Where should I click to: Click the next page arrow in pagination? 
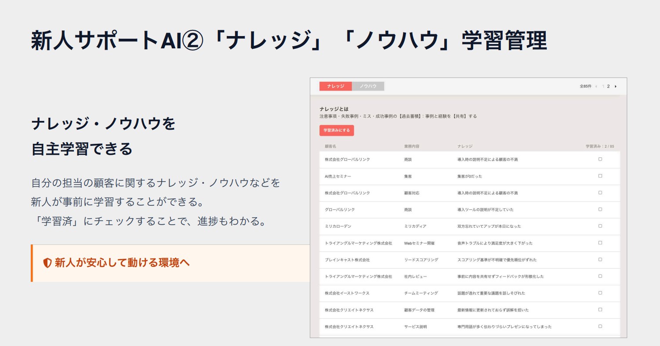click(x=616, y=87)
